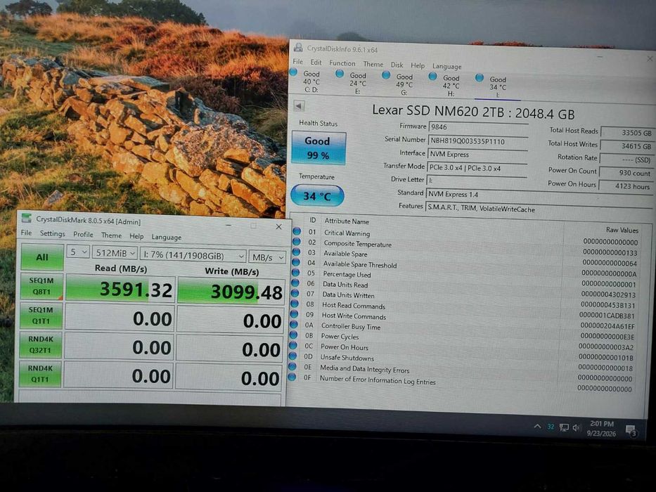Viewport: 656px width, 492px height.
Task: Open the drive selection dropdown I: 7%
Action: (193, 255)
